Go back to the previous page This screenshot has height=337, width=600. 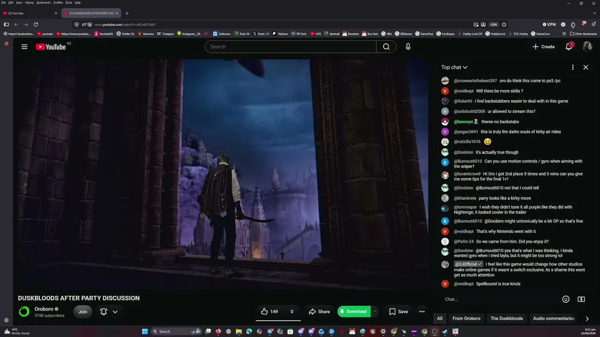click(x=16, y=24)
